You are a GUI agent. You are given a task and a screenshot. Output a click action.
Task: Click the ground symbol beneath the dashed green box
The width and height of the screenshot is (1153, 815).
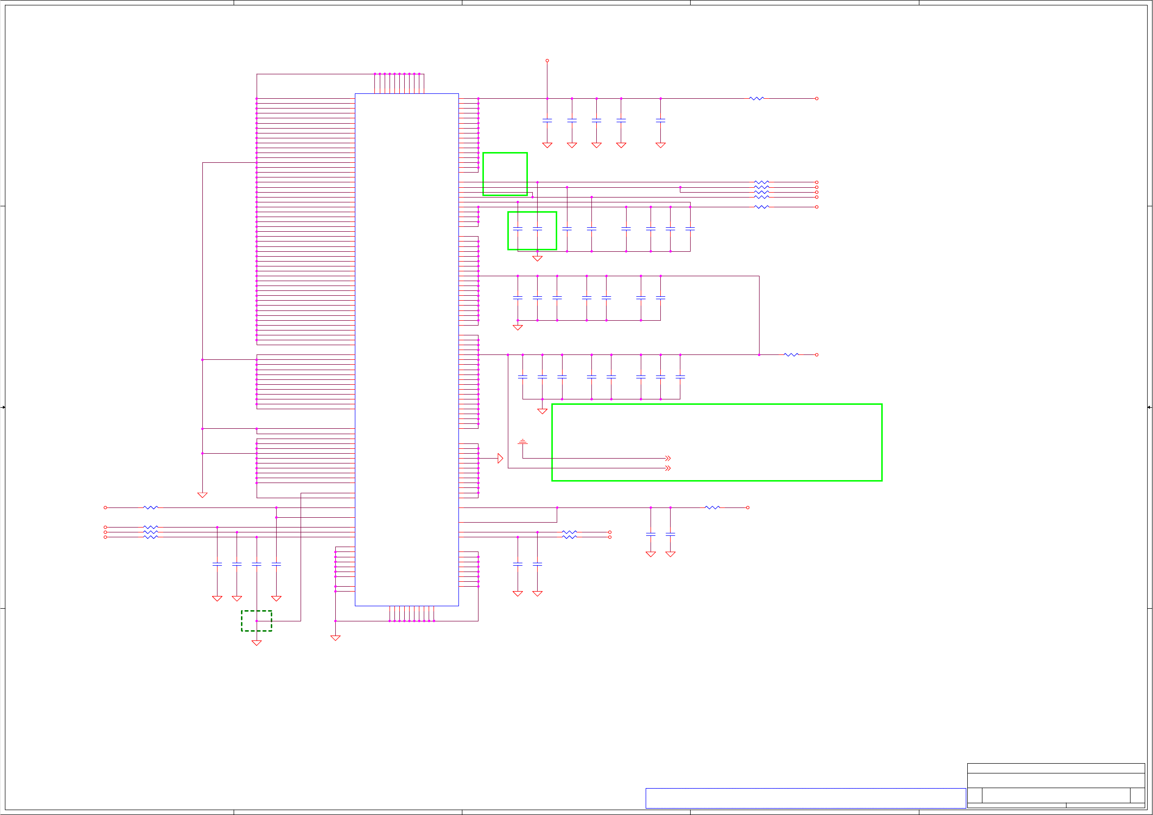click(257, 642)
